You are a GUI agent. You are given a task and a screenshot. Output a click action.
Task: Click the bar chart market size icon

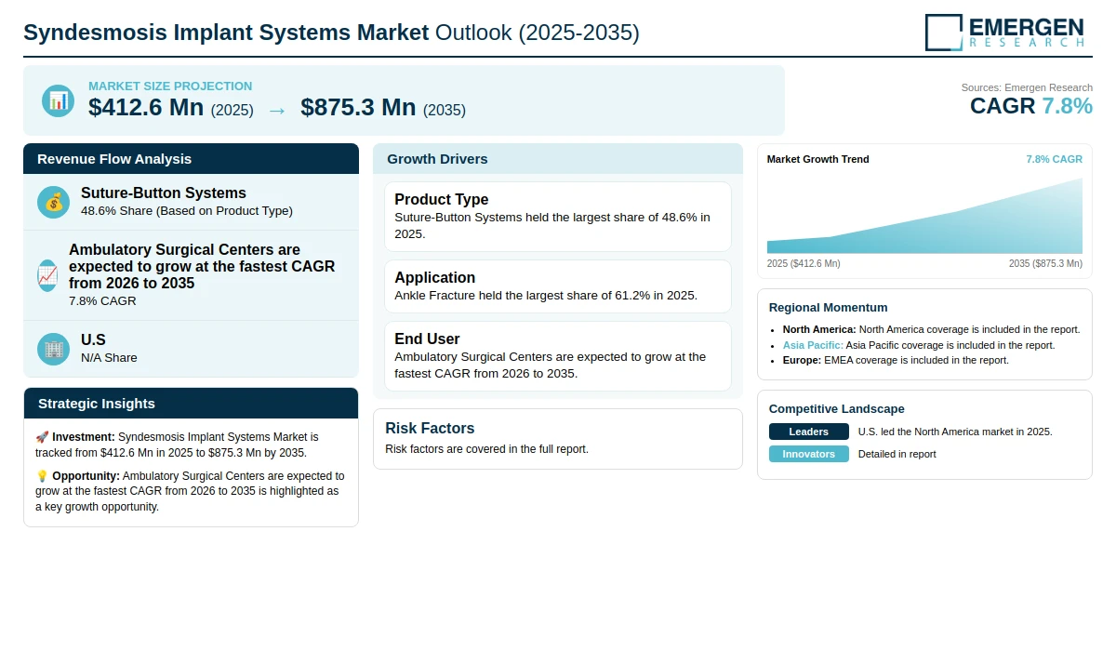[58, 100]
